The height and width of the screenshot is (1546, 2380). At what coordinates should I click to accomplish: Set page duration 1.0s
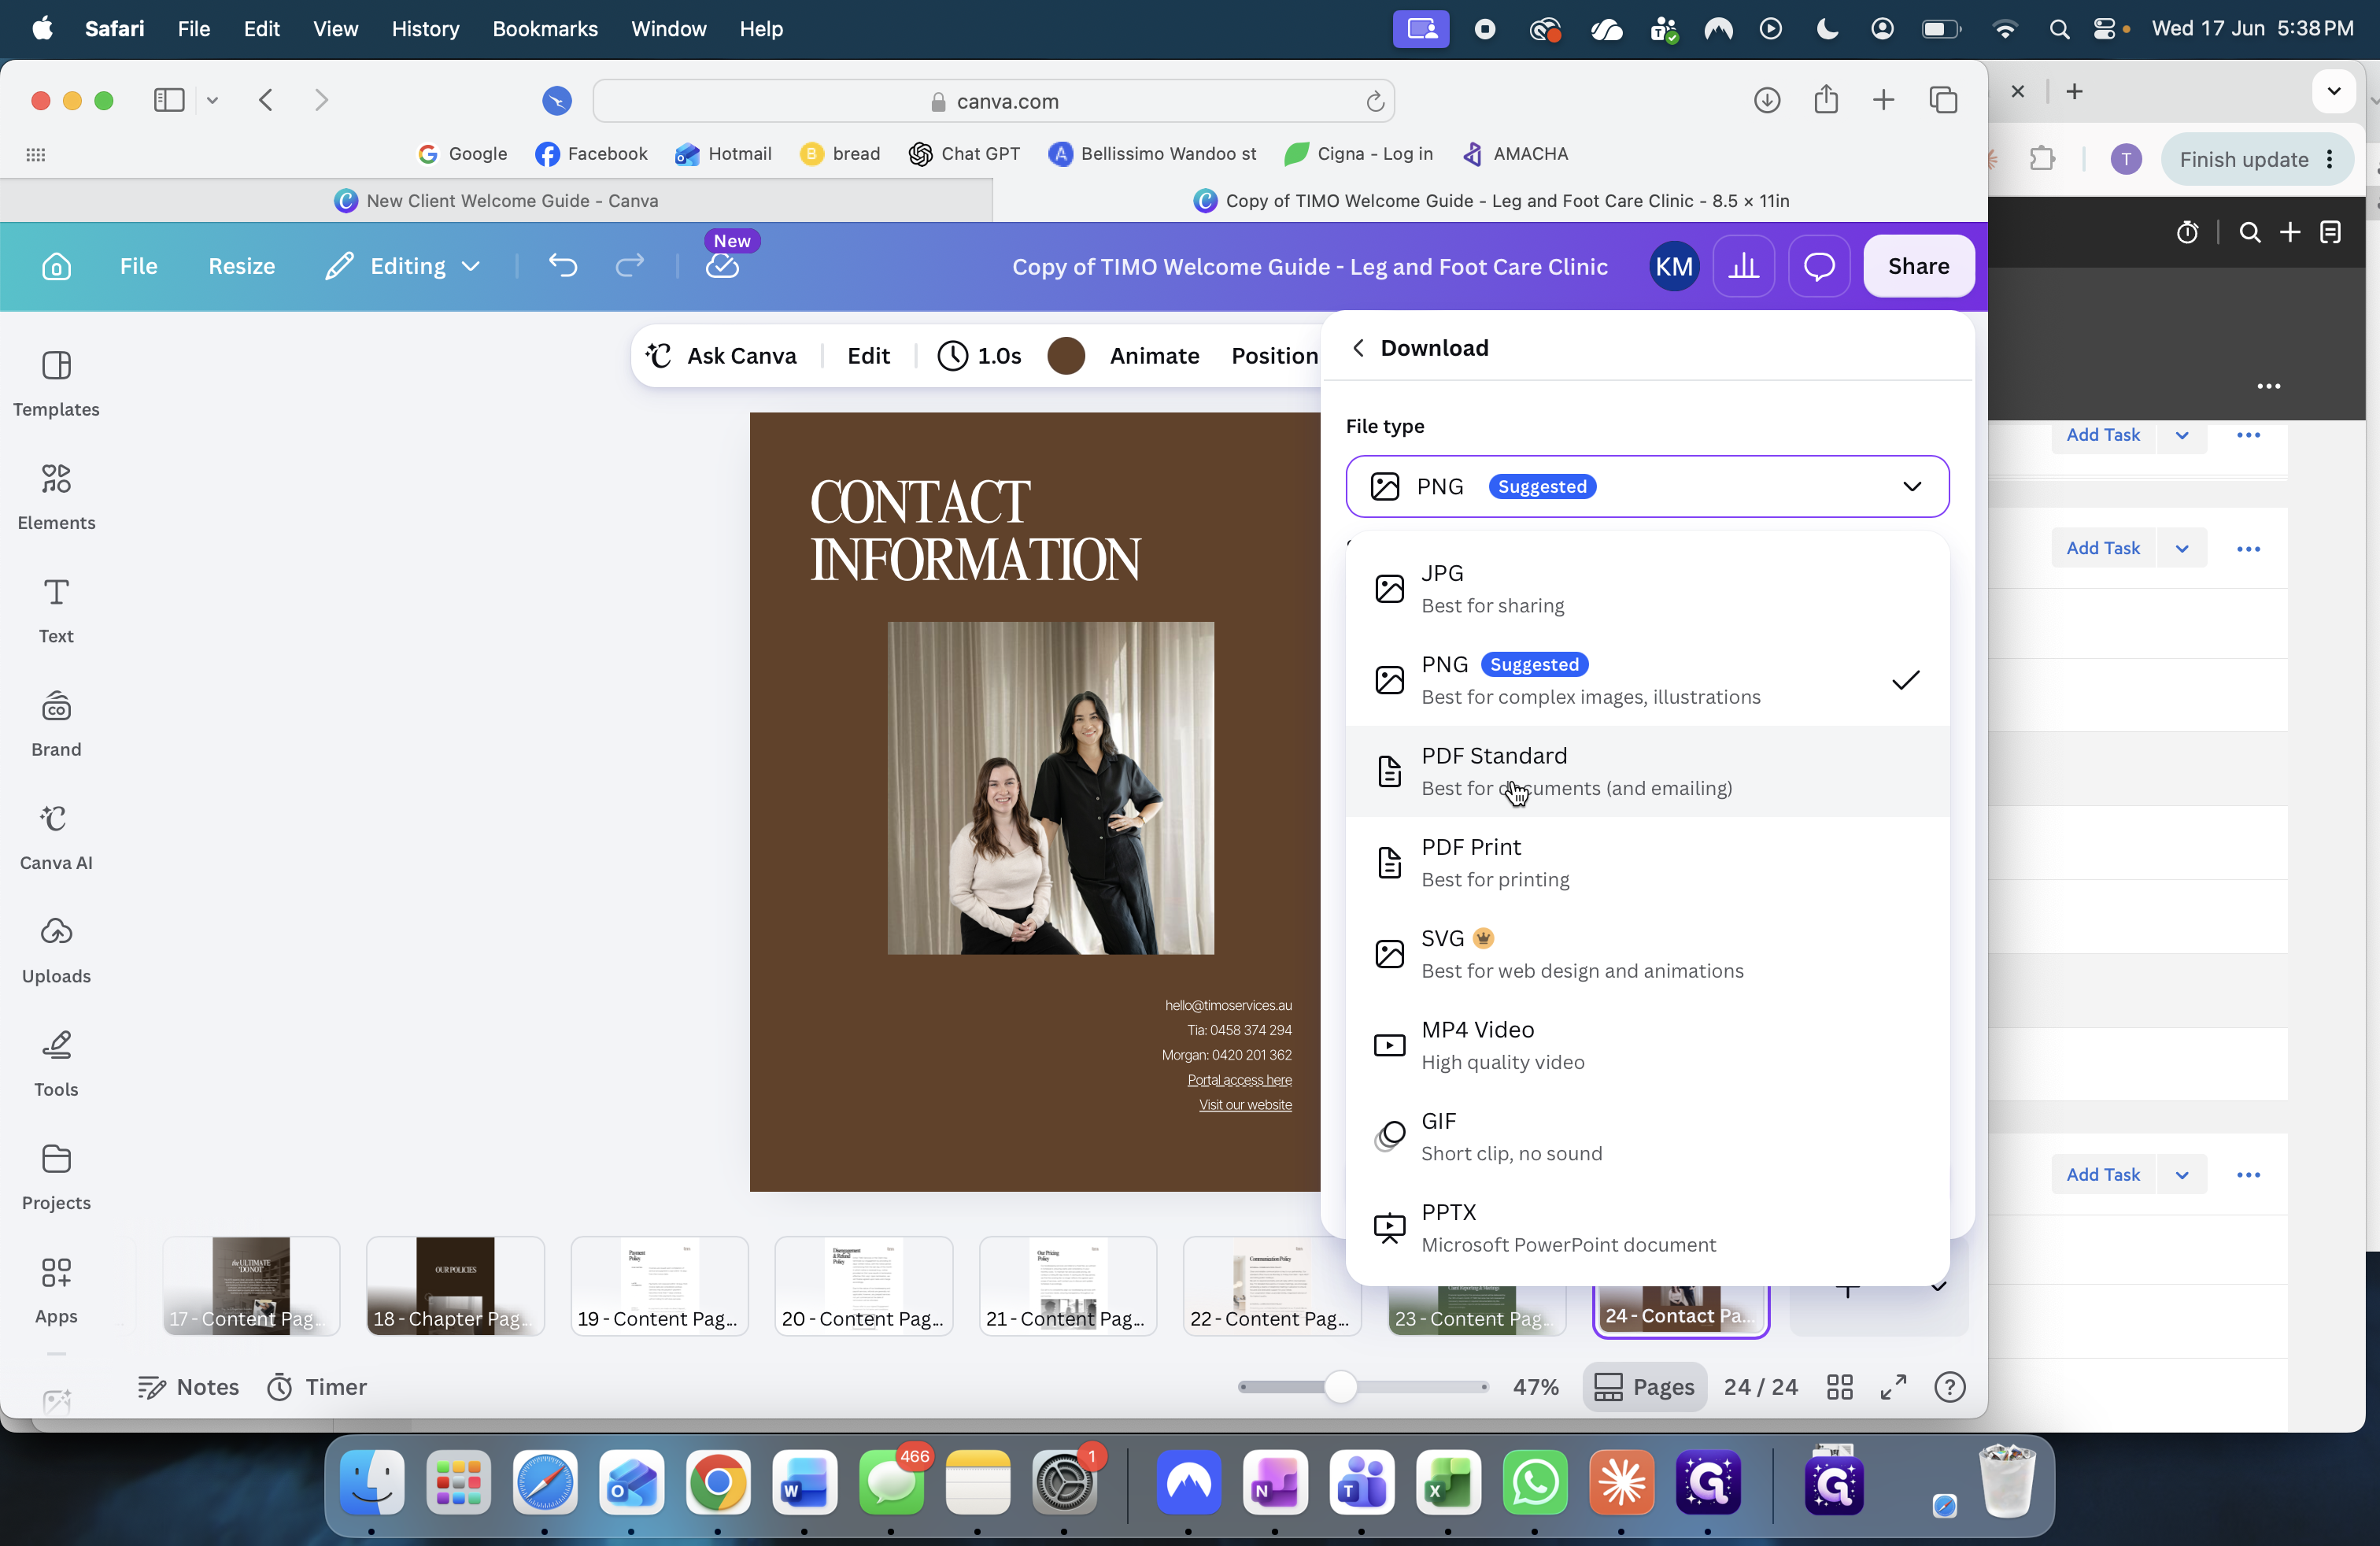(x=980, y=356)
